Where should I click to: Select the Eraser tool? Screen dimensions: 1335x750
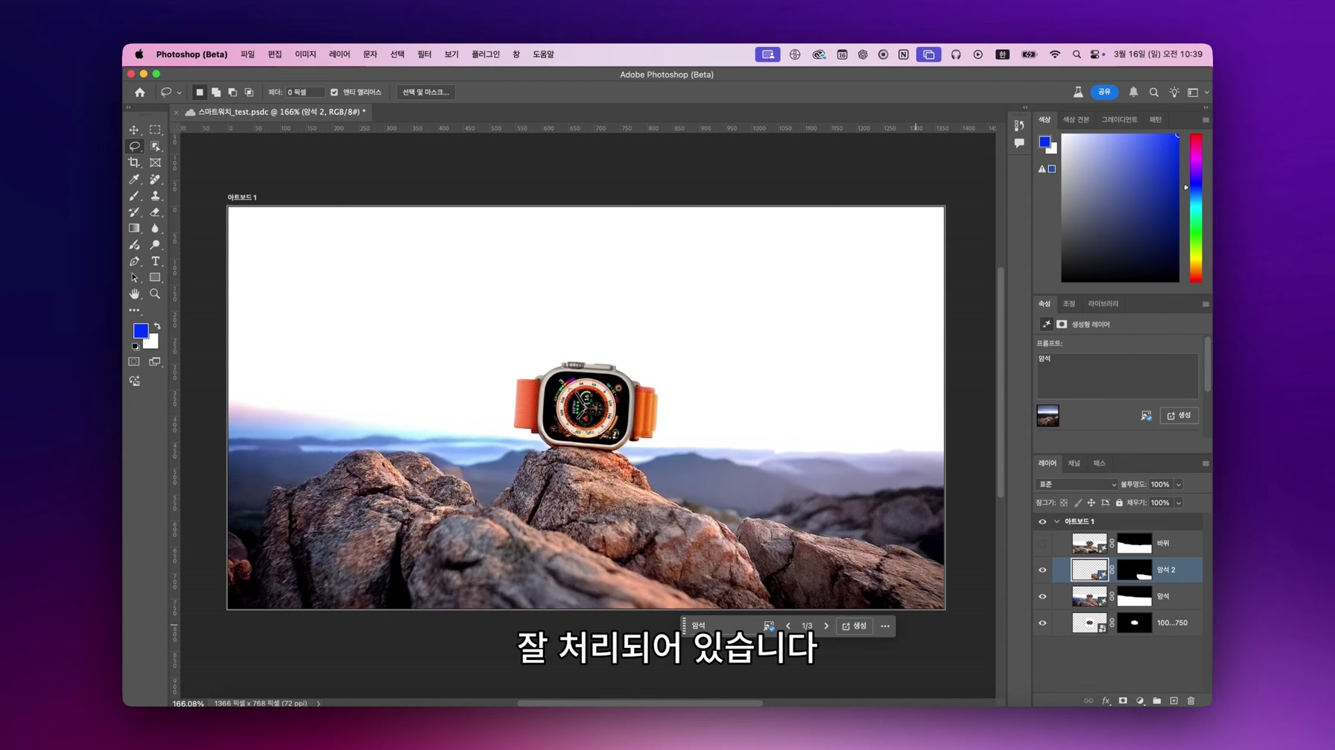(155, 212)
